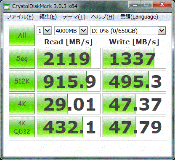Open the 4000MB test size dropdown
The image size is (175, 160).
point(71,30)
